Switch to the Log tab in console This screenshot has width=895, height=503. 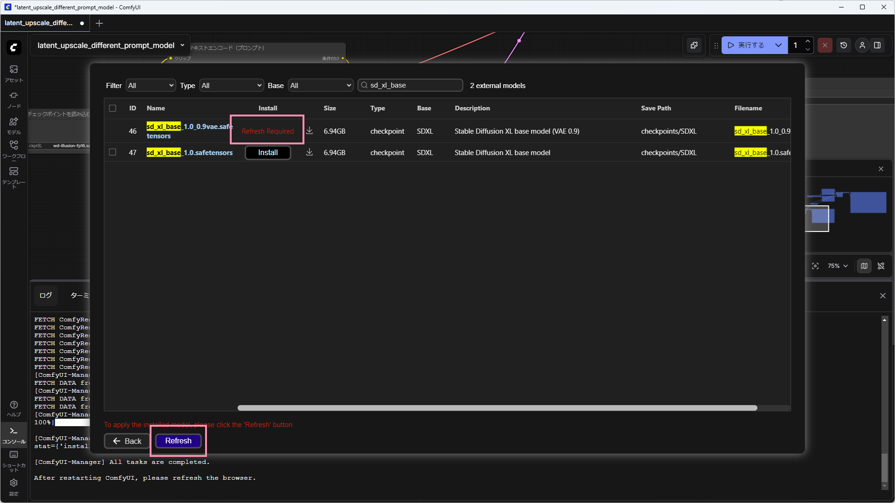46,295
